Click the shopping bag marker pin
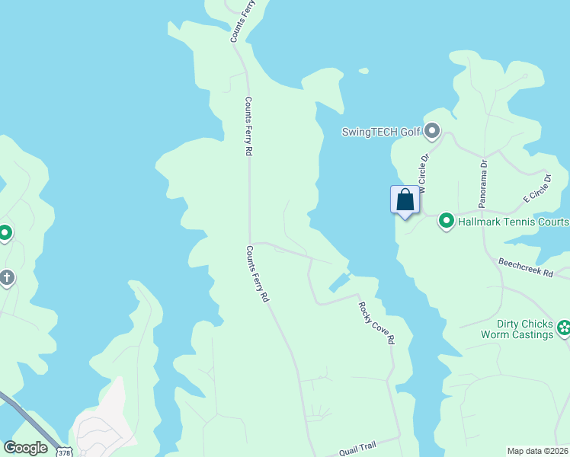 coord(405,202)
